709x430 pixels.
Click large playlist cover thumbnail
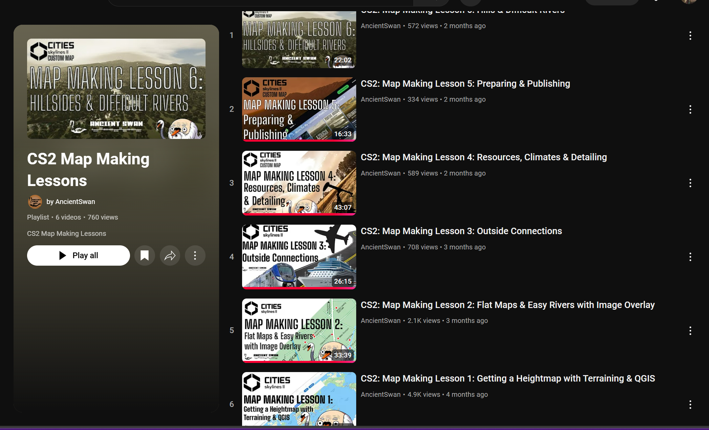click(116, 89)
